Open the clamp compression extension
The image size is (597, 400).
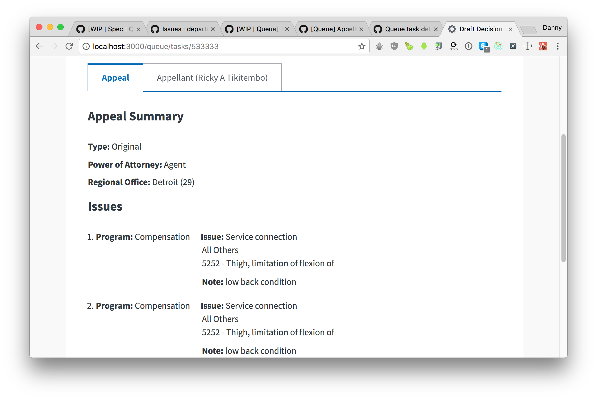point(439,46)
